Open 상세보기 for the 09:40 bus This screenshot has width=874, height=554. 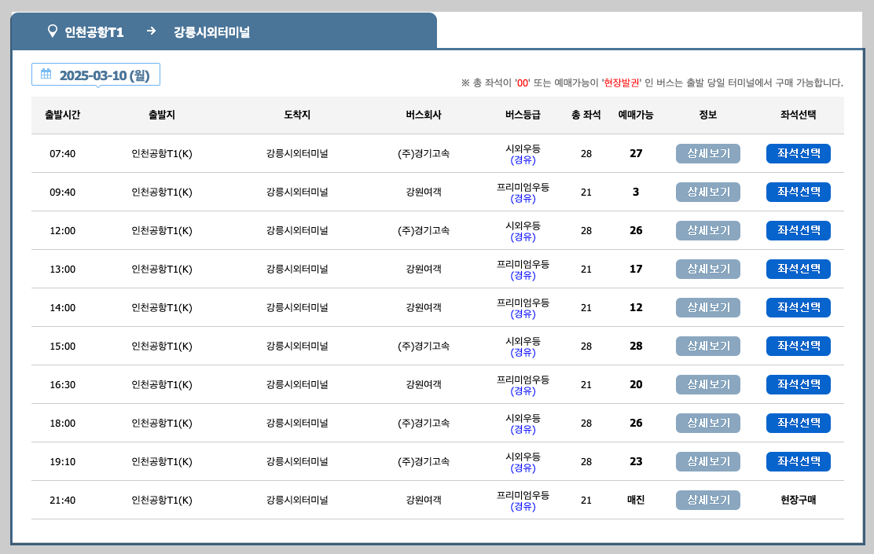(708, 192)
